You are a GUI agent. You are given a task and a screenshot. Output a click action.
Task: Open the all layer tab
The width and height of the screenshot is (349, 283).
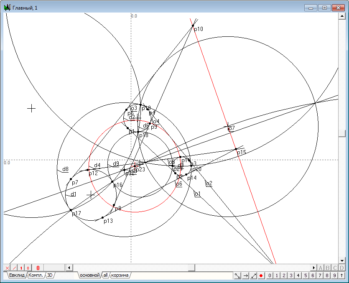[105, 275]
